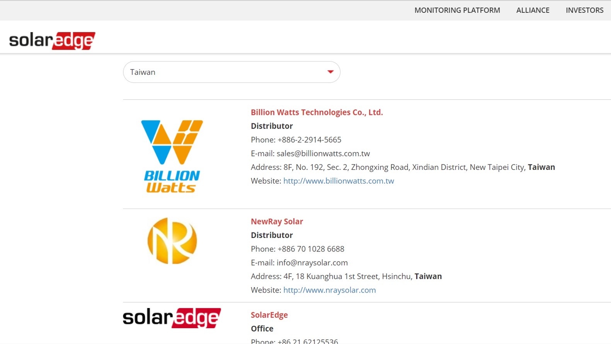The height and width of the screenshot is (344, 611).
Task: Click the red arrow of the country selector
Action: [330, 72]
